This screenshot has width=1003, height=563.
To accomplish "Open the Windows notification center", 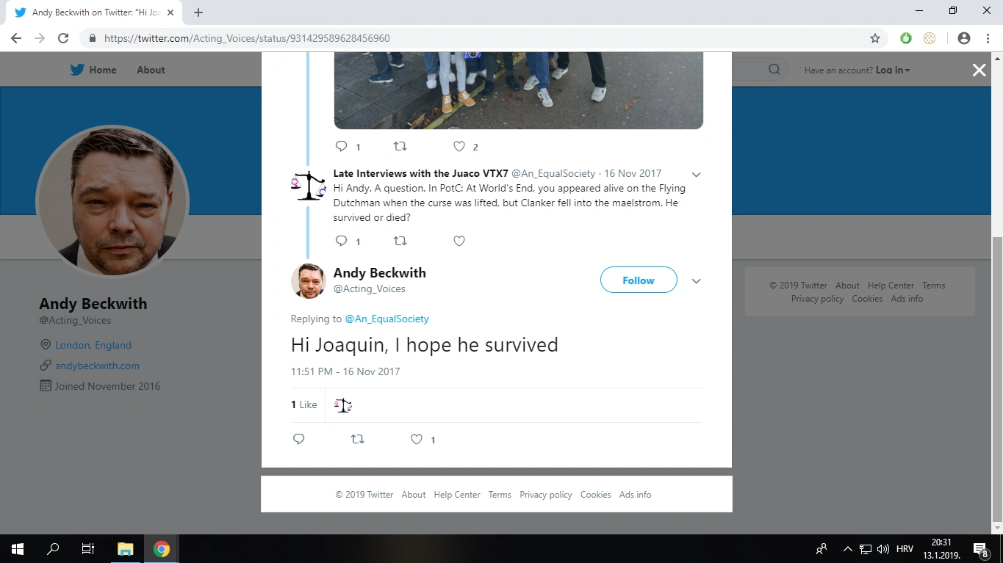I will point(979,548).
